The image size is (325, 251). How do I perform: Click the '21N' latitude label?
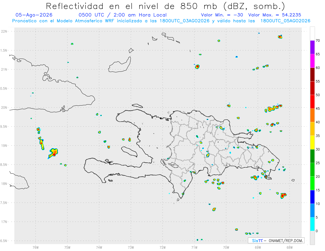5,69
